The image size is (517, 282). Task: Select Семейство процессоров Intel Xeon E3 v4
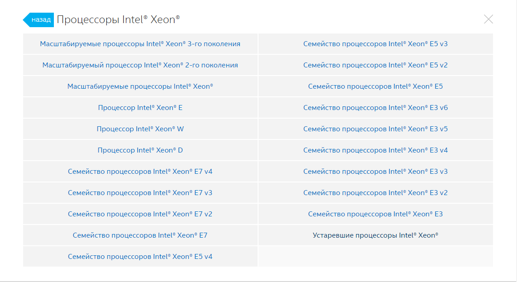[x=375, y=150]
